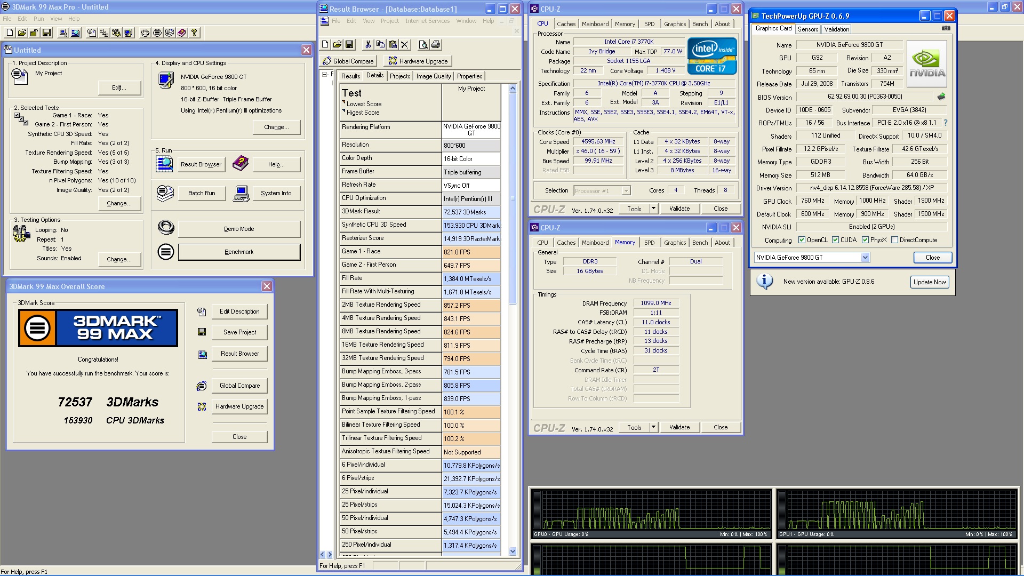Click New project icon in 3DMark toolbar
Viewport: 1024px width, 576px height.
(9, 33)
